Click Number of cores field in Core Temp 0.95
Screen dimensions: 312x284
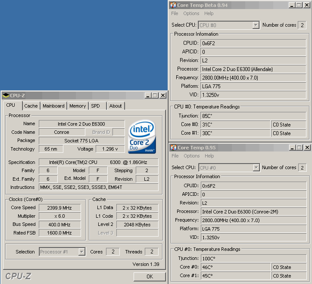302,168
